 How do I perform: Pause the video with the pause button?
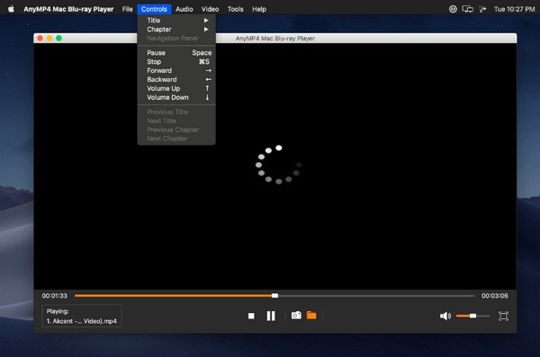pyautogui.click(x=271, y=316)
